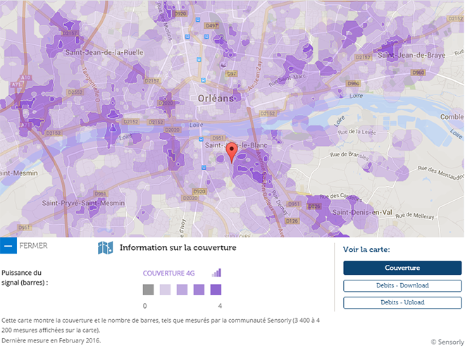The width and height of the screenshot is (465, 353).
Task: Click the D2157 road shield near Saint-Jean-de-la-Ruelle
Action: click(x=70, y=33)
